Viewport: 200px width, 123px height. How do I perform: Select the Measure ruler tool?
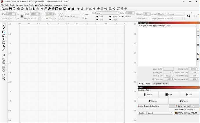tap(4, 49)
